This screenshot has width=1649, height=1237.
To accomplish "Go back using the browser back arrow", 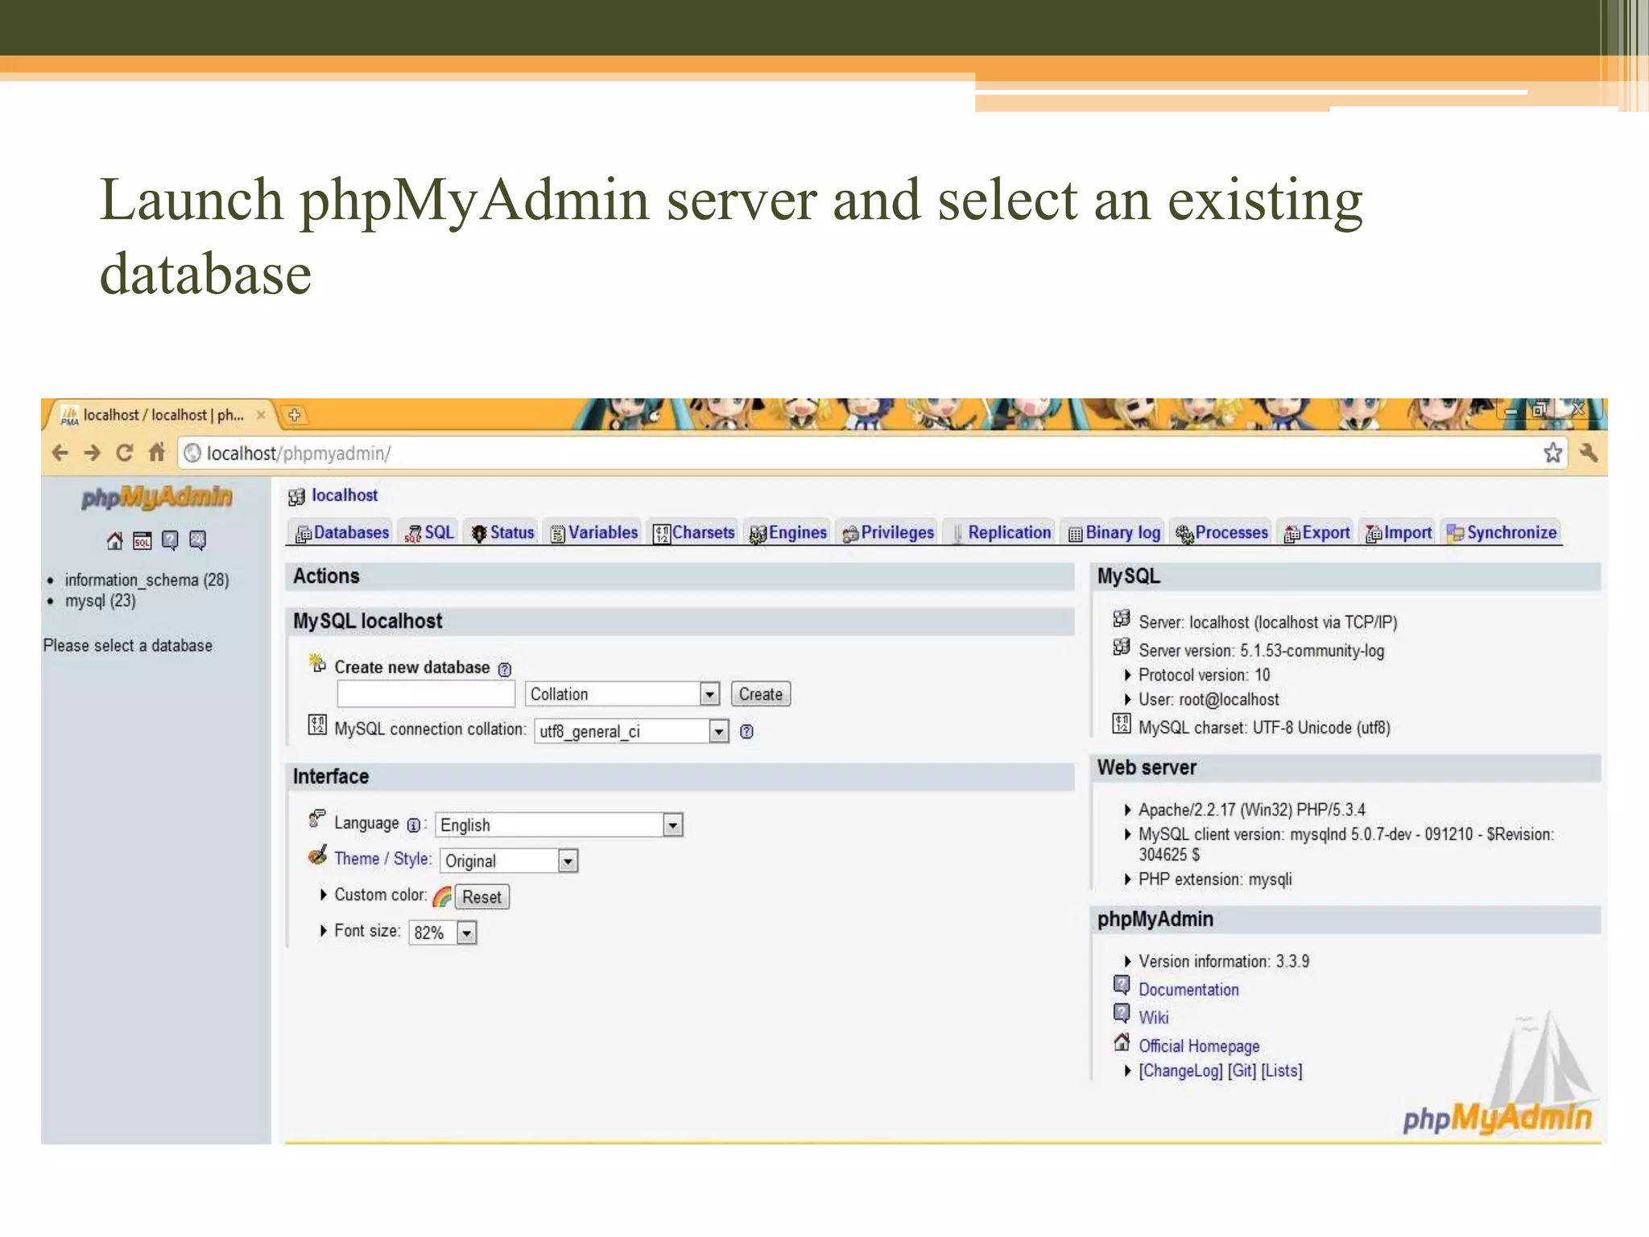I will [60, 453].
